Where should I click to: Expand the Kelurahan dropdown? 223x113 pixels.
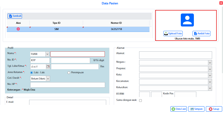210,88
